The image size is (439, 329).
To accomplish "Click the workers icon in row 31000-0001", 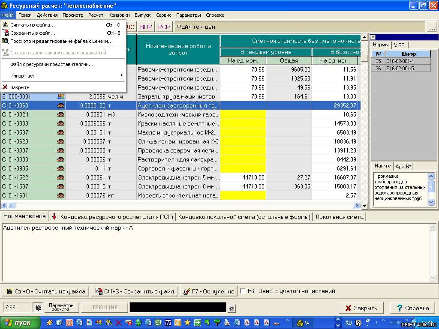I will click(x=61, y=97).
